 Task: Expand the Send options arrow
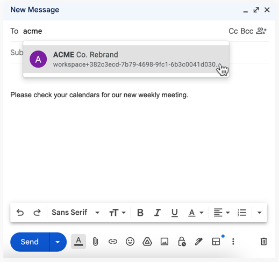58,242
